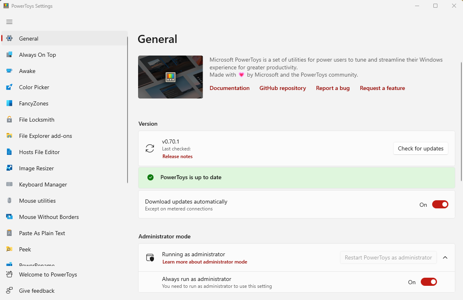Screen dimensions: 463x300
Task: Go to Color Picker settings
Action: (x=65, y=87)
